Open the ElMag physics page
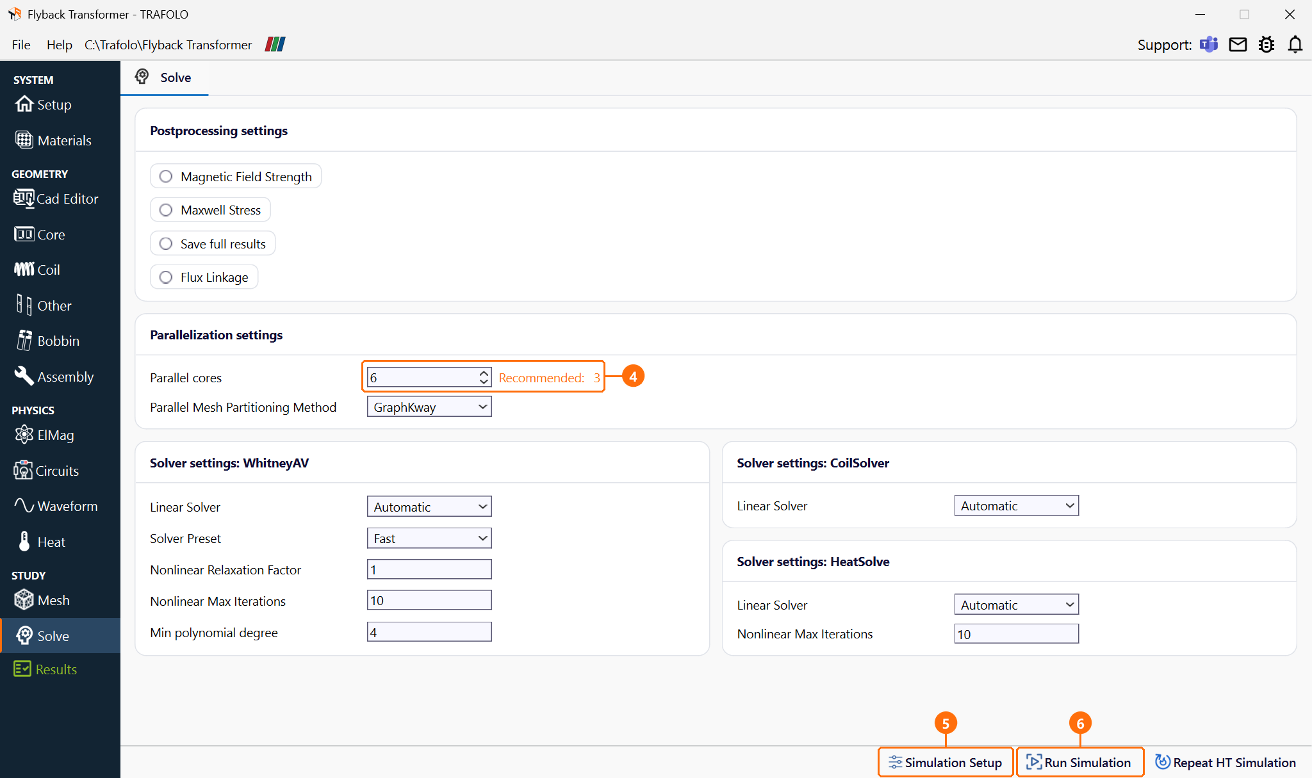This screenshot has width=1312, height=778. pyautogui.click(x=44, y=435)
